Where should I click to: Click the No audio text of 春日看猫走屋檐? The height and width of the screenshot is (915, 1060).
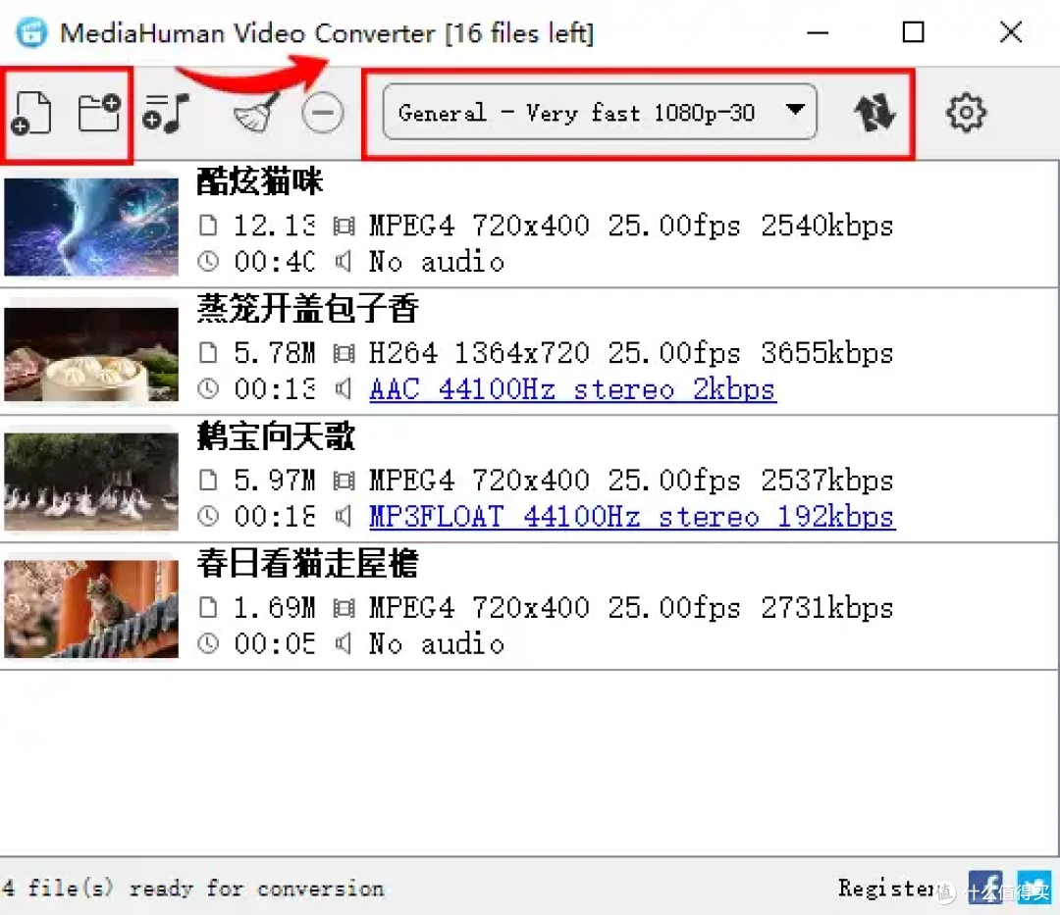tap(437, 643)
